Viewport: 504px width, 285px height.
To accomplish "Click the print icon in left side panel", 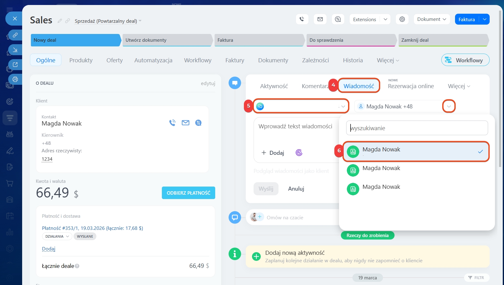I will 15,79.
